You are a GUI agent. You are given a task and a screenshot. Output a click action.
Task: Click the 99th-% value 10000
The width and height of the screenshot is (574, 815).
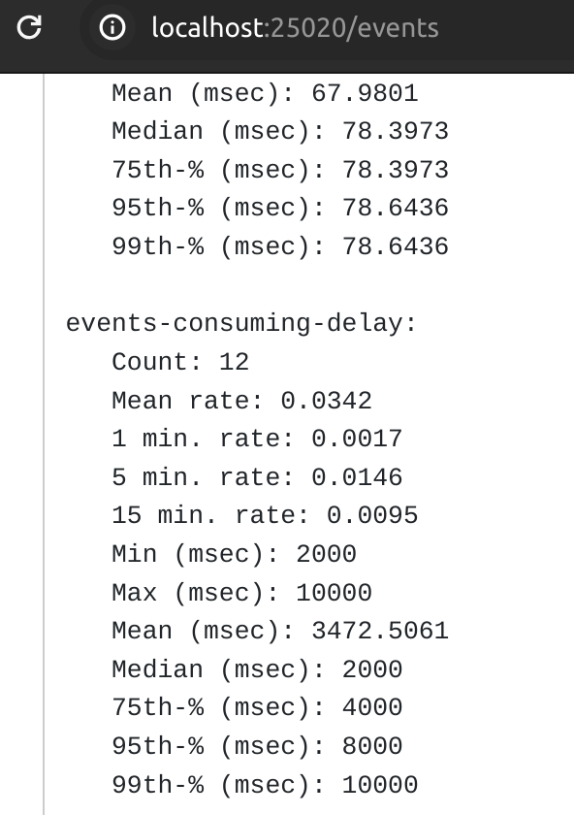(x=380, y=785)
